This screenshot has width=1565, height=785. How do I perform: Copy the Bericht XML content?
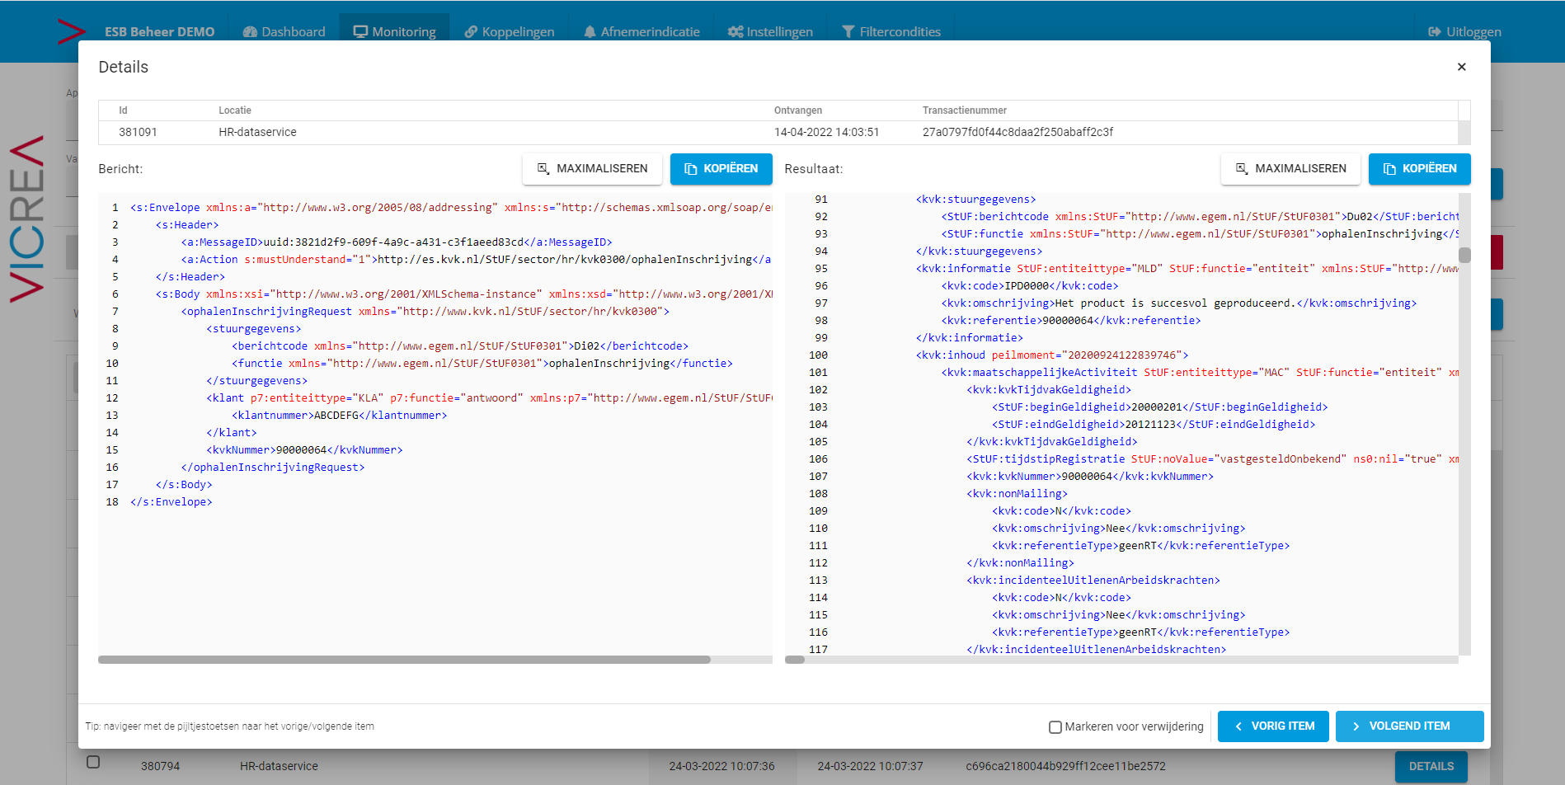tap(721, 168)
